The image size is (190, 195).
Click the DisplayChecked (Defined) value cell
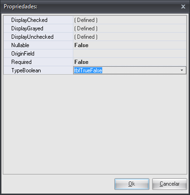click(x=130, y=20)
